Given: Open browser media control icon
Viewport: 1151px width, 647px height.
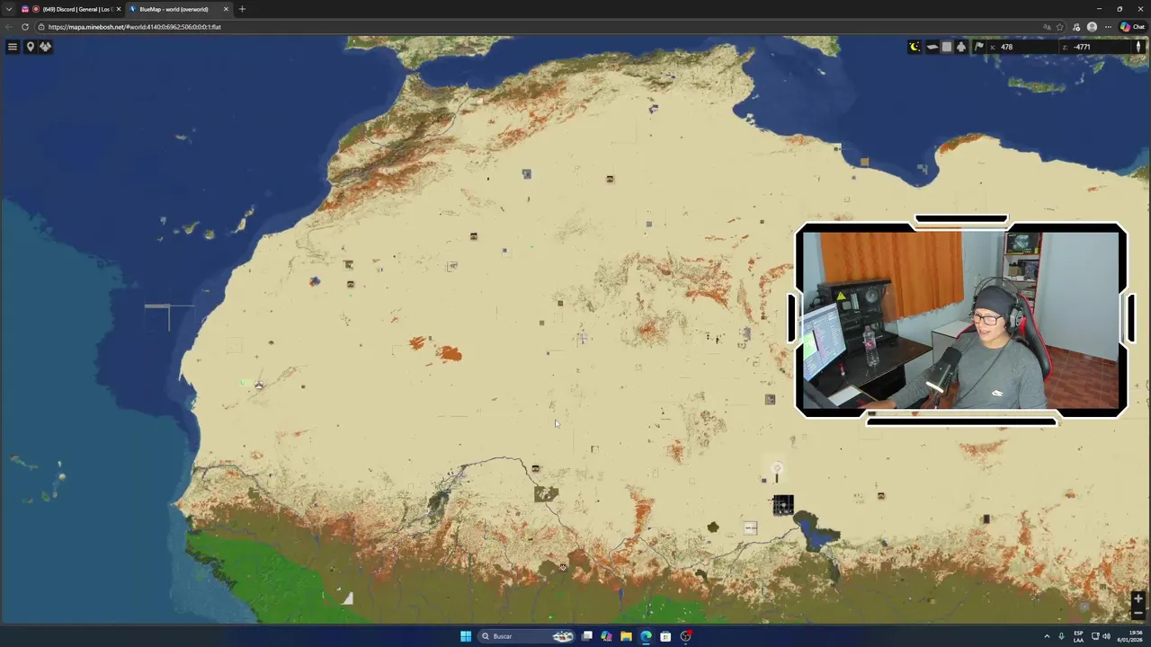Looking at the screenshot, I should (1075, 27).
